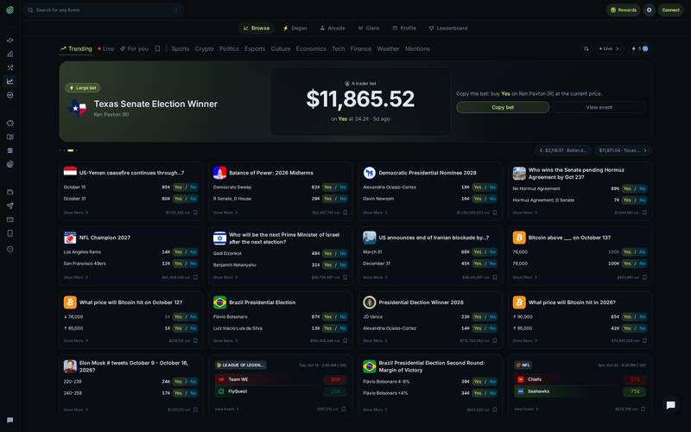The image size is (691, 432).
Task: Click the Brazil flag on Brazil Presidential Election card
Action: (219, 302)
